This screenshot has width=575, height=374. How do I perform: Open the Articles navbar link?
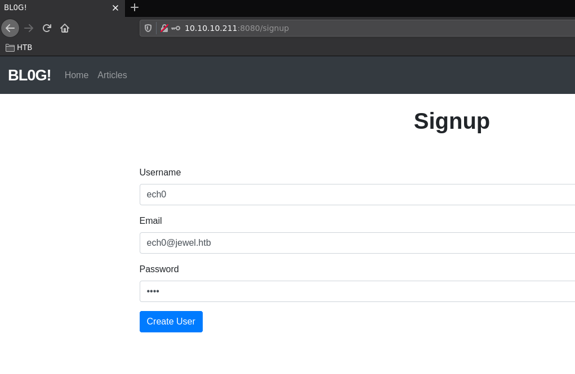[x=112, y=75]
